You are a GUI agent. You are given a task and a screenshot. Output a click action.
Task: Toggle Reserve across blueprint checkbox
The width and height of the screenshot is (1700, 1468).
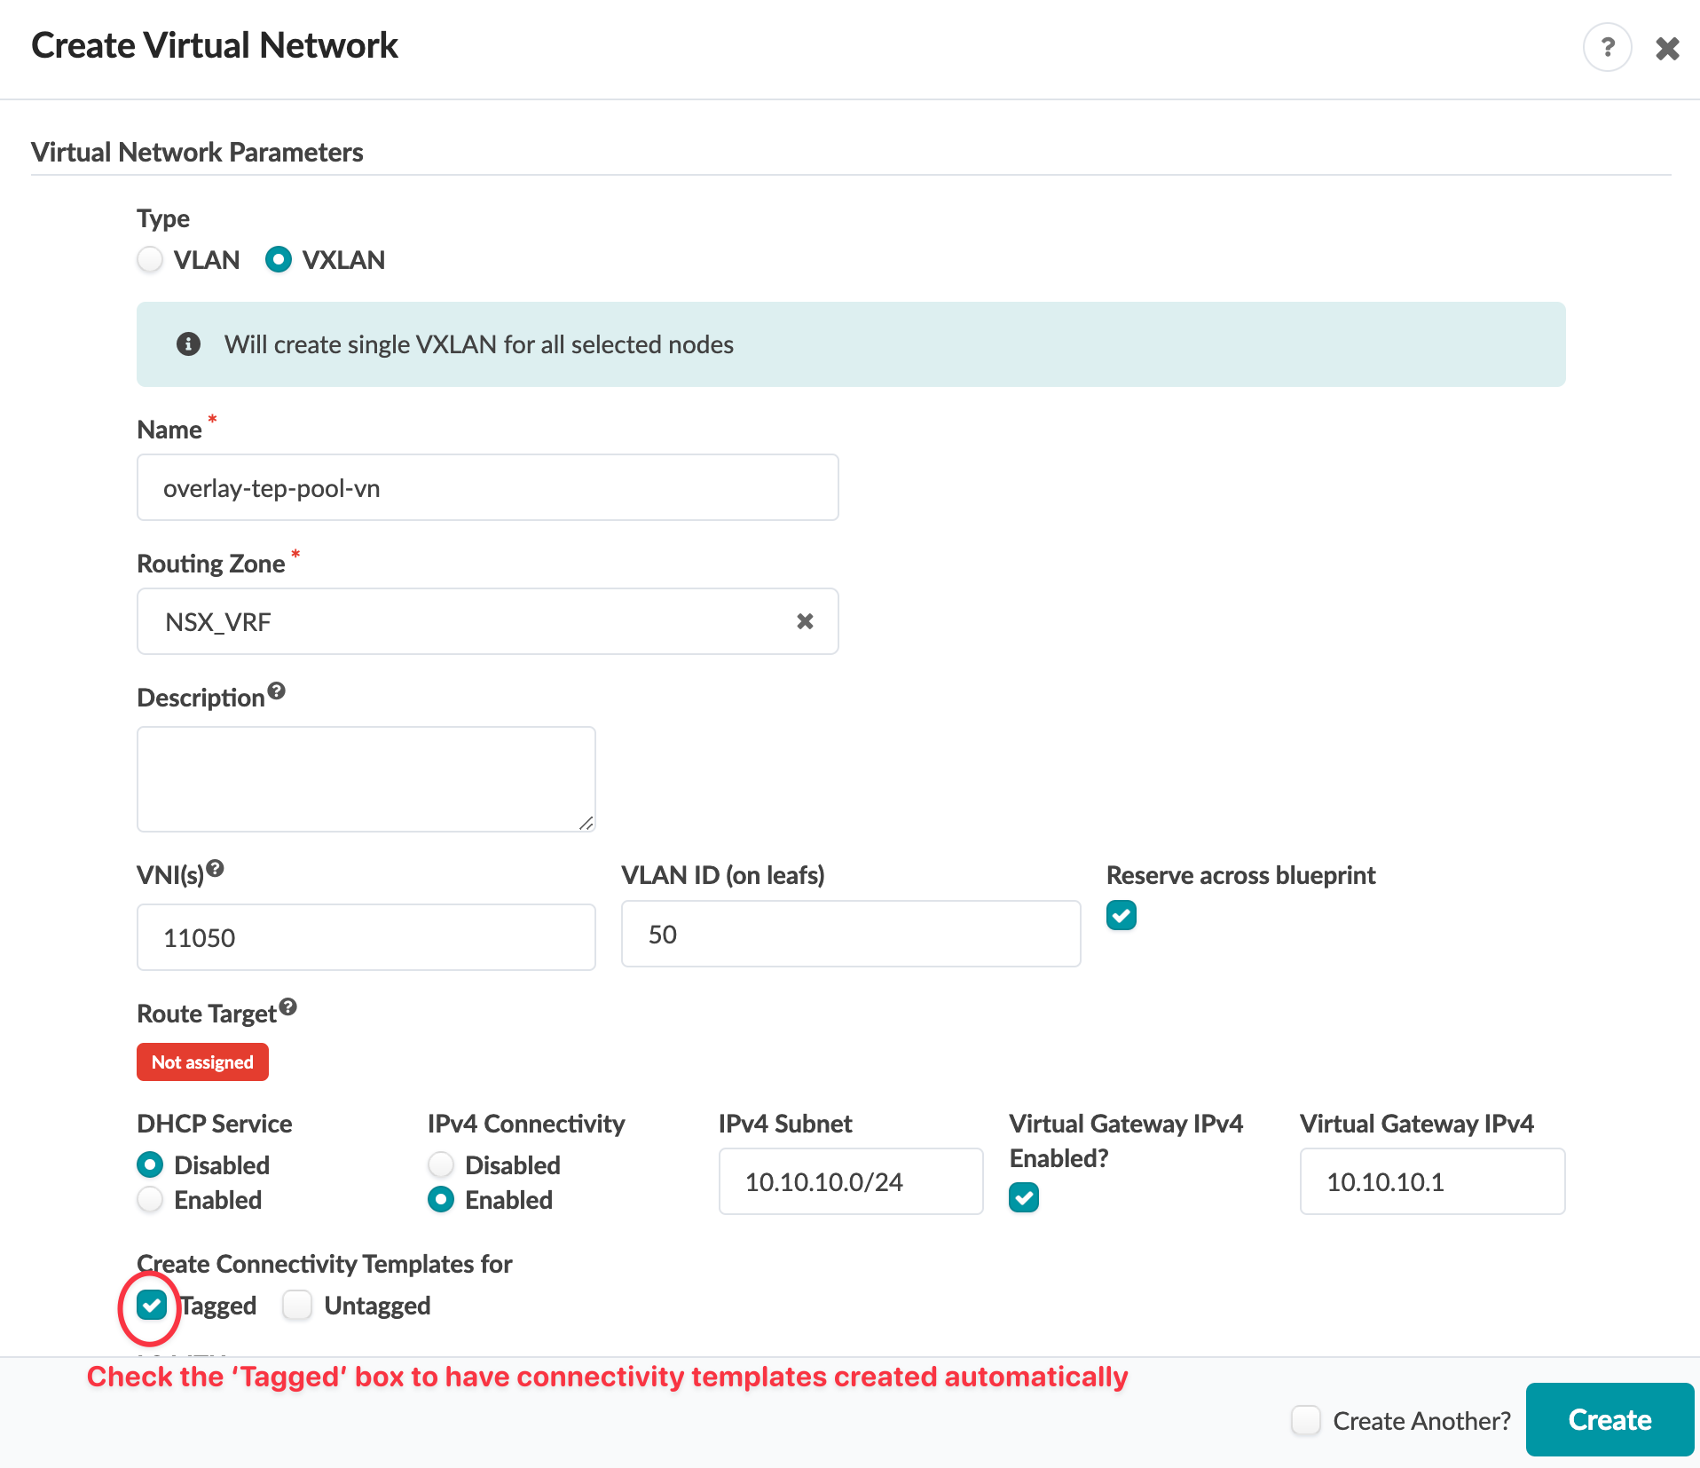pos(1122,915)
